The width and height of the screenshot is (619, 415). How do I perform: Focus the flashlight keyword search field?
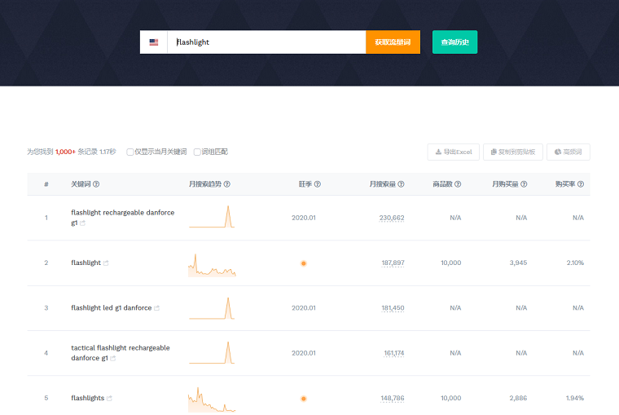(266, 42)
